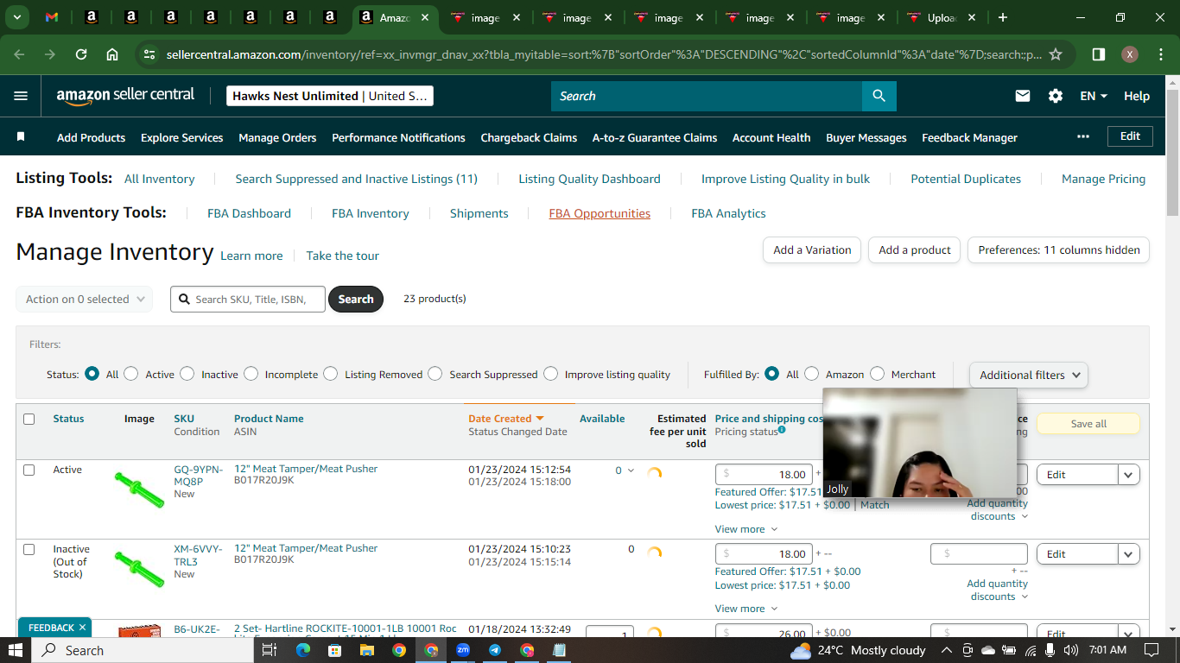1180x663 pixels.
Task: Go to Manage Orders menu item
Action: pyautogui.click(x=277, y=137)
